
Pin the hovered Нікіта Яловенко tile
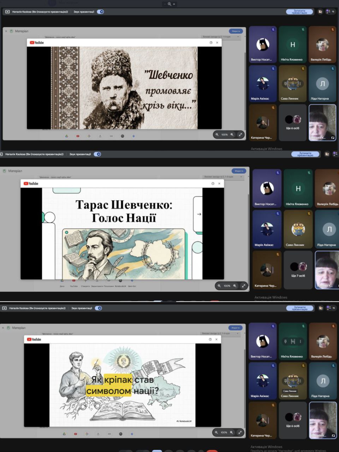point(285,341)
